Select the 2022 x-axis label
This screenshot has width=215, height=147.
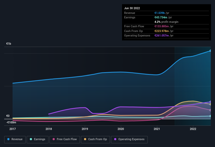pyautogui.click(x=193, y=129)
